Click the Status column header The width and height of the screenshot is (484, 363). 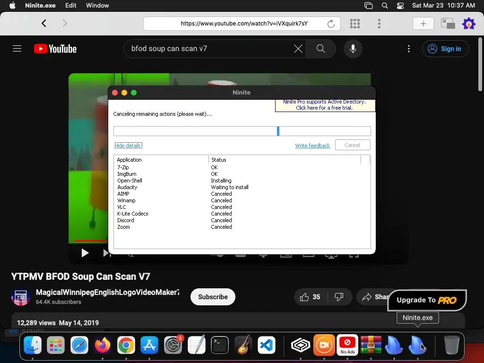(x=285, y=160)
